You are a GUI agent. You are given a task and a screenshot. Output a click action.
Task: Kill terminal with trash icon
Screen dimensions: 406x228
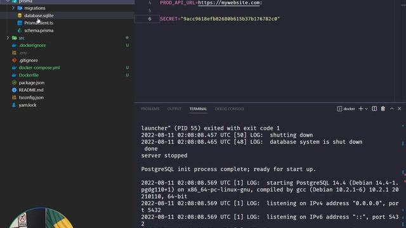pyautogui.click(x=383, y=109)
